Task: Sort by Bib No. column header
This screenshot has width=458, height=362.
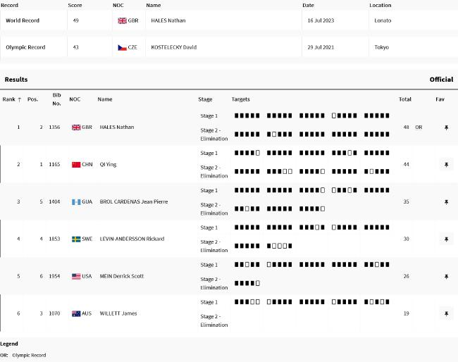Action: (x=56, y=99)
